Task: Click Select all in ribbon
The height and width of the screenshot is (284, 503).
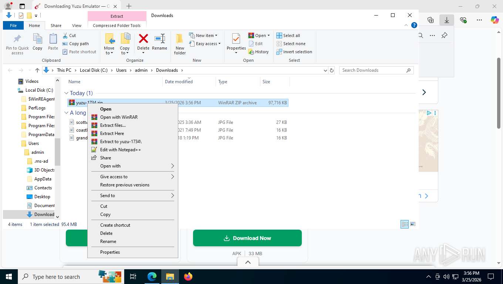Action: tap(288, 35)
